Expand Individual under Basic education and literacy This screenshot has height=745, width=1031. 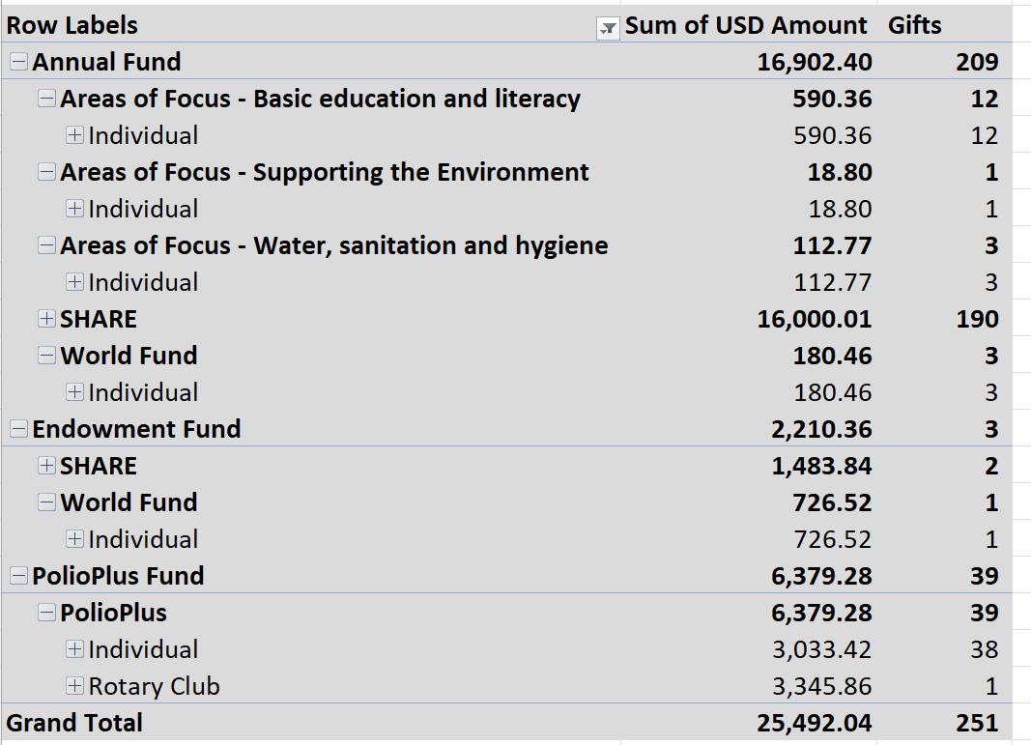74,135
